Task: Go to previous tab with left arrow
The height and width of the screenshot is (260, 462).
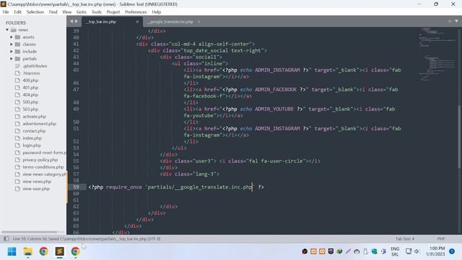Action: pos(71,21)
